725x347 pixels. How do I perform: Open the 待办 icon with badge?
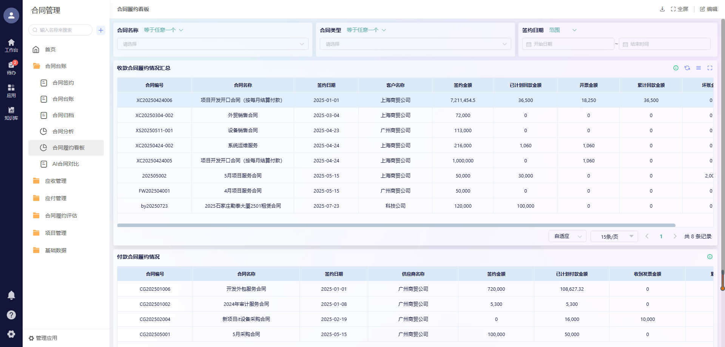pos(11,68)
